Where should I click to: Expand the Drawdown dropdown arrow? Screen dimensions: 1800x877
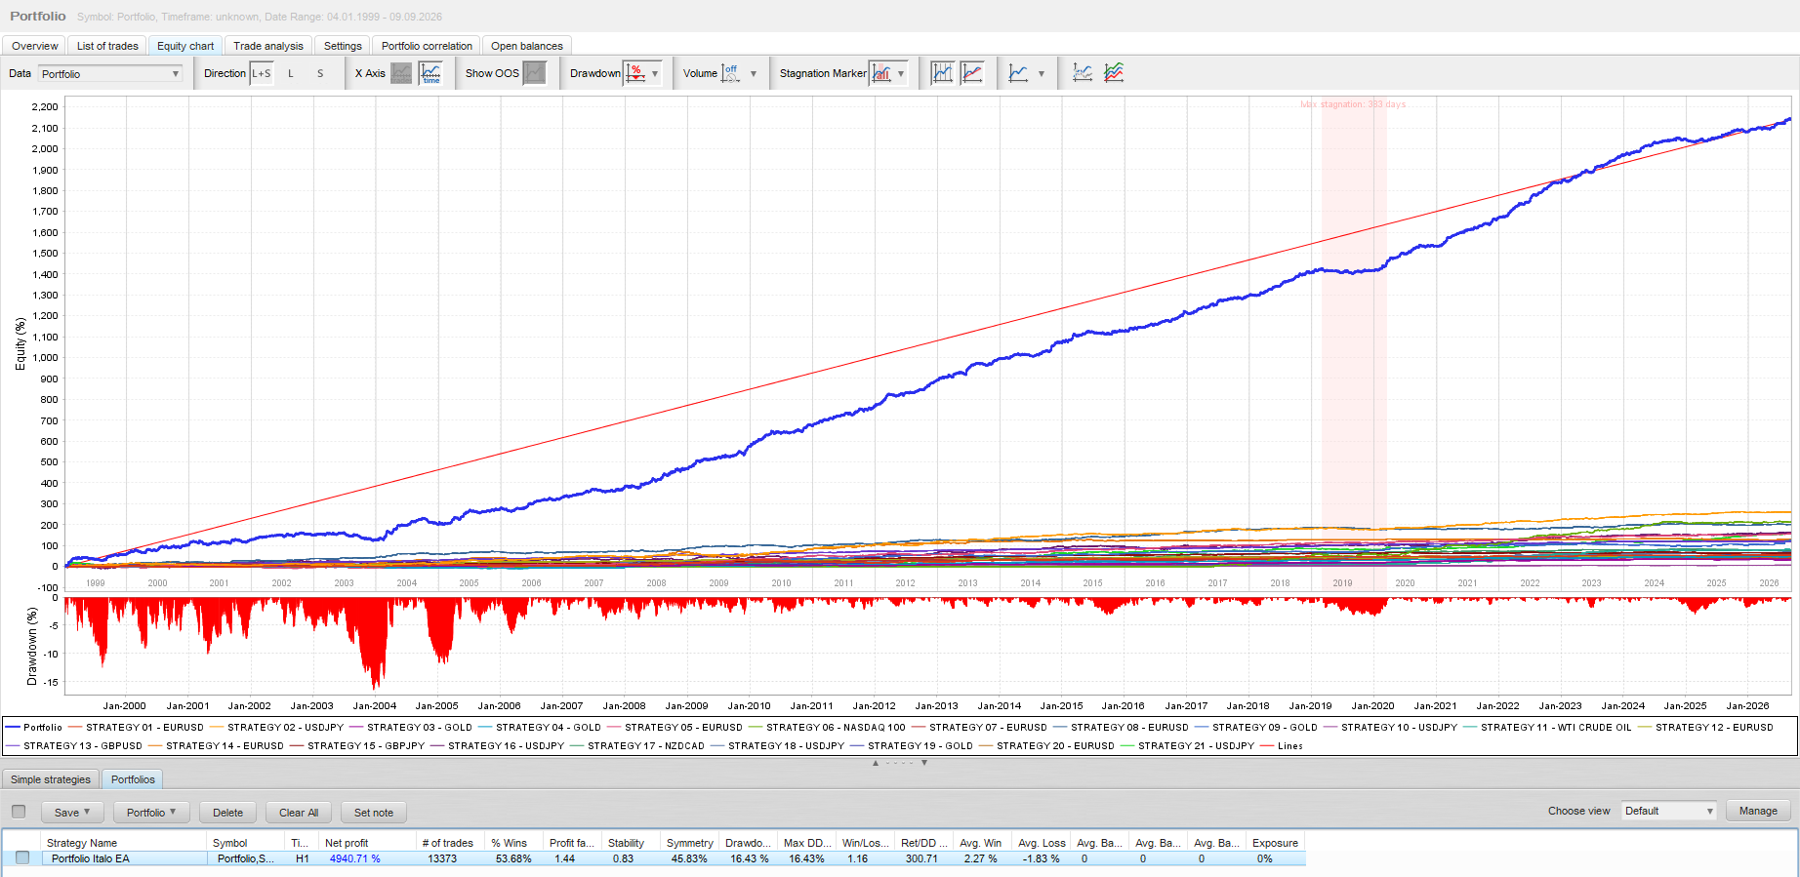pyautogui.click(x=655, y=73)
